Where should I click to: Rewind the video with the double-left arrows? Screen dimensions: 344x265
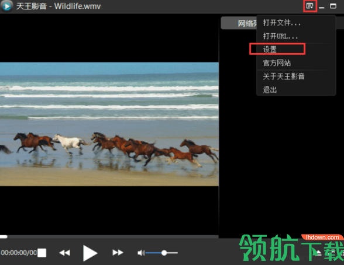click(65, 253)
